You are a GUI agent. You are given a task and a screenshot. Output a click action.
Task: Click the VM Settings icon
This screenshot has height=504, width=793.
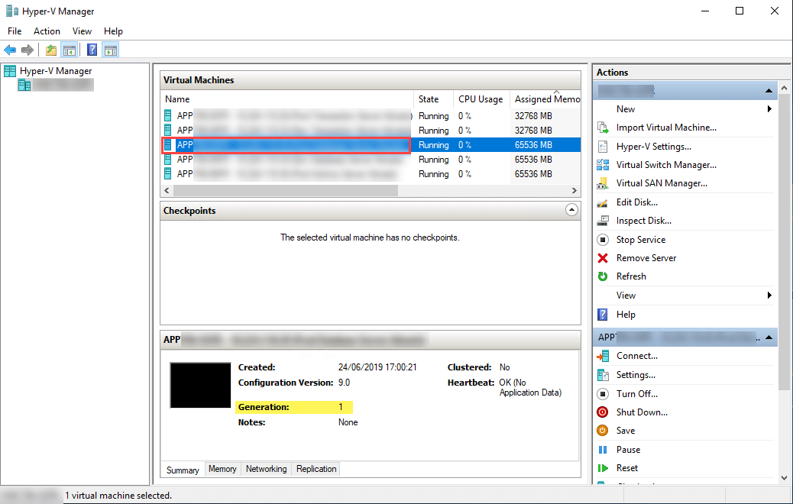(603, 375)
